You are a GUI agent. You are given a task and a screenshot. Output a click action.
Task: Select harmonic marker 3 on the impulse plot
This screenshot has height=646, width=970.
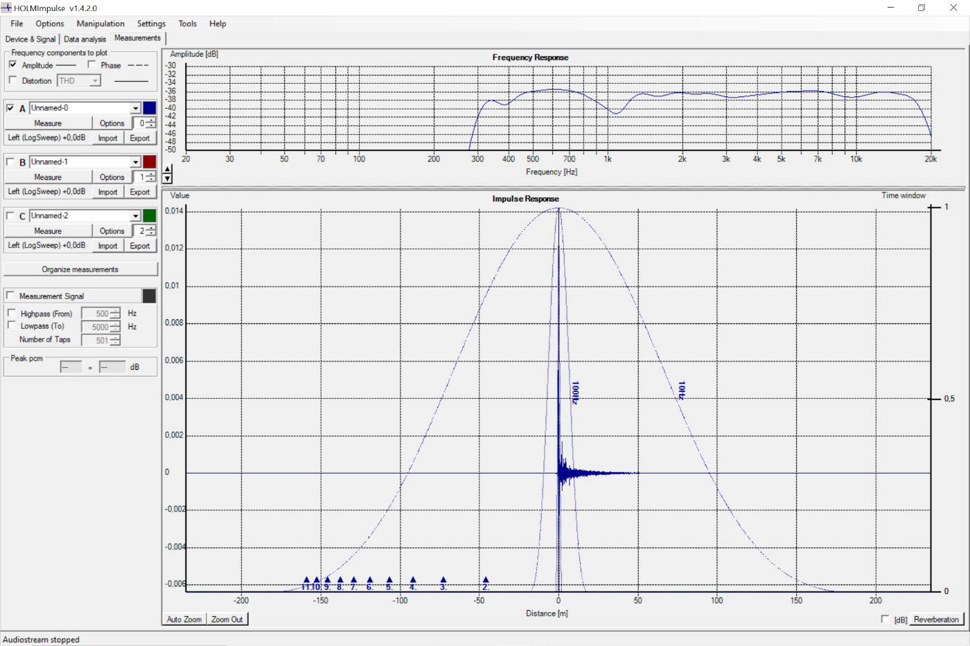(443, 580)
